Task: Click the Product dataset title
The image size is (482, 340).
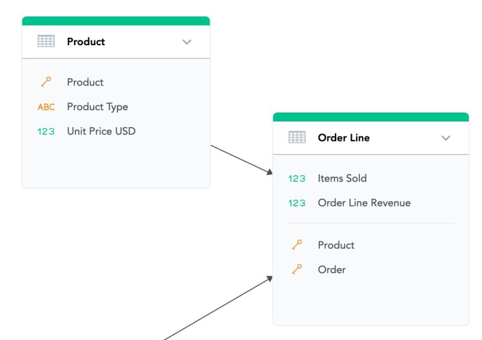Action: point(86,42)
